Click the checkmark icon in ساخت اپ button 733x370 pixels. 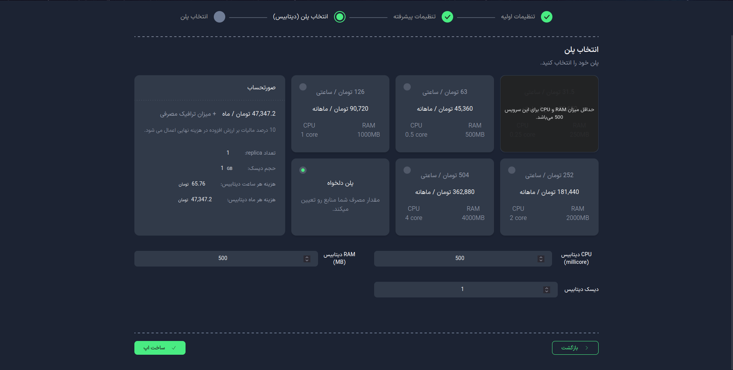coord(174,348)
